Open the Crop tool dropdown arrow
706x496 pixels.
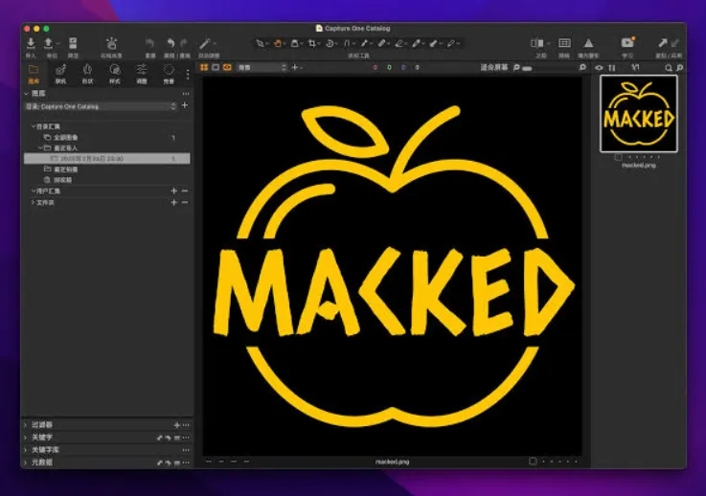coord(319,44)
